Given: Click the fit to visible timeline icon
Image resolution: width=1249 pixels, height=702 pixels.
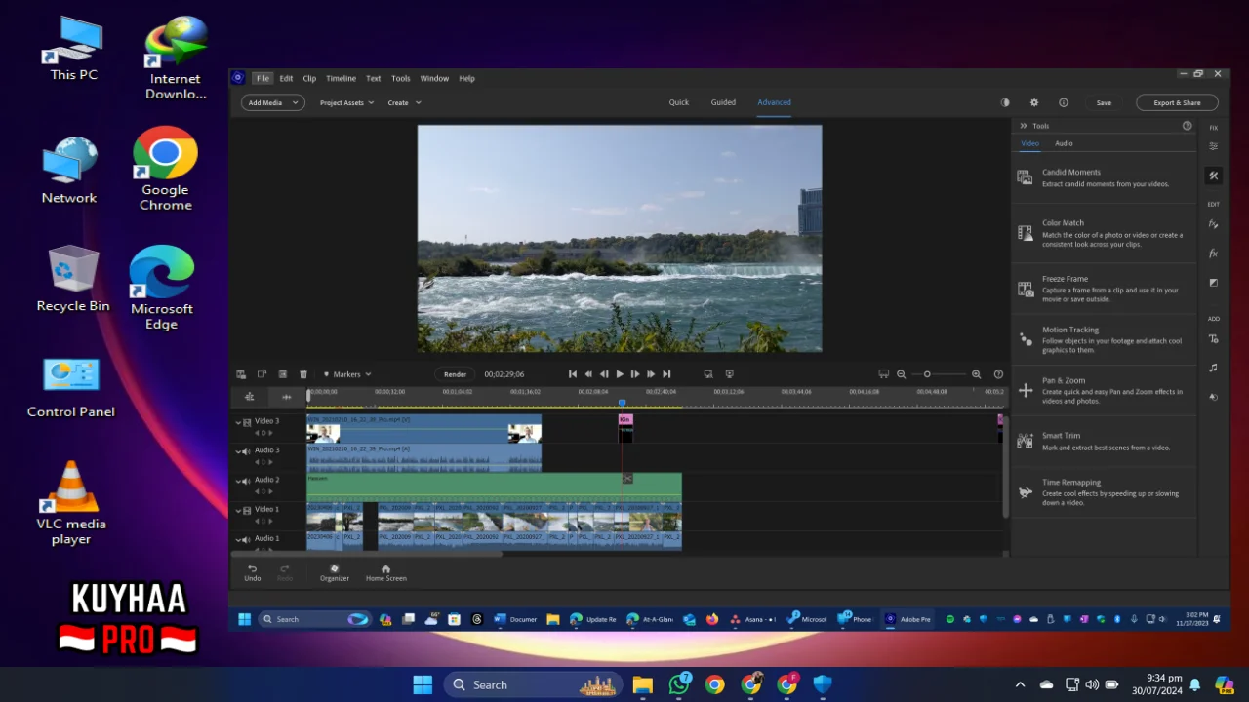Looking at the screenshot, I should pos(884,374).
